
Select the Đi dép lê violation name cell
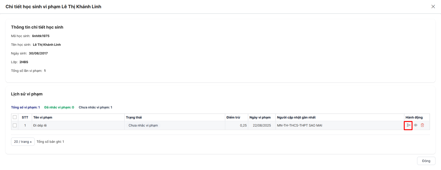click(x=40, y=126)
